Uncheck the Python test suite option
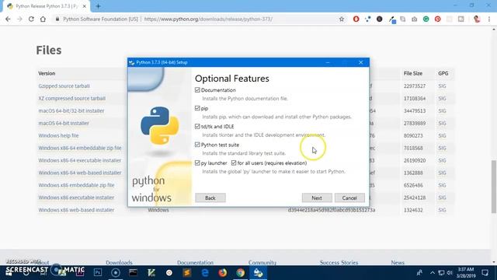This screenshot has width=497, height=280. 197,145
